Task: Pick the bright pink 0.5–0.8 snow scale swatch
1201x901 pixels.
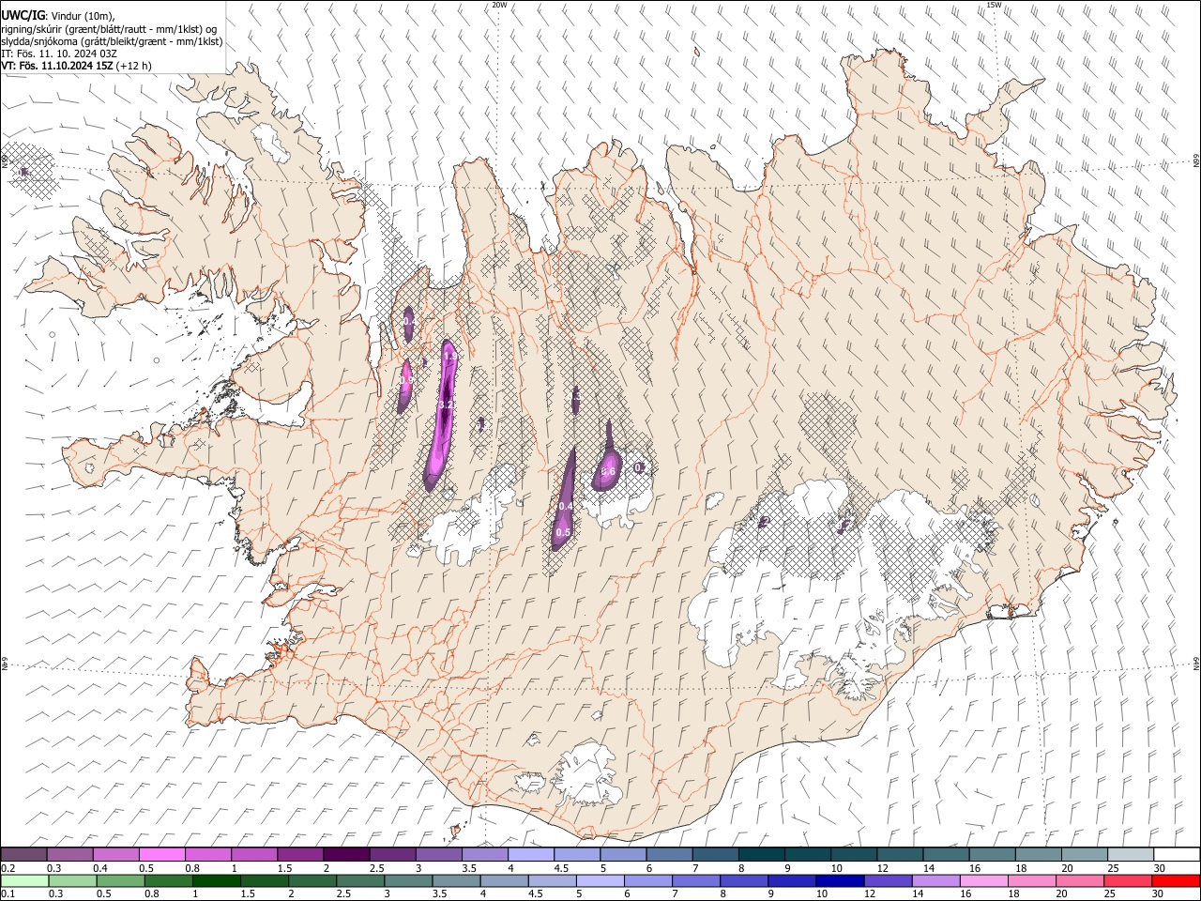Action: click(161, 854)
